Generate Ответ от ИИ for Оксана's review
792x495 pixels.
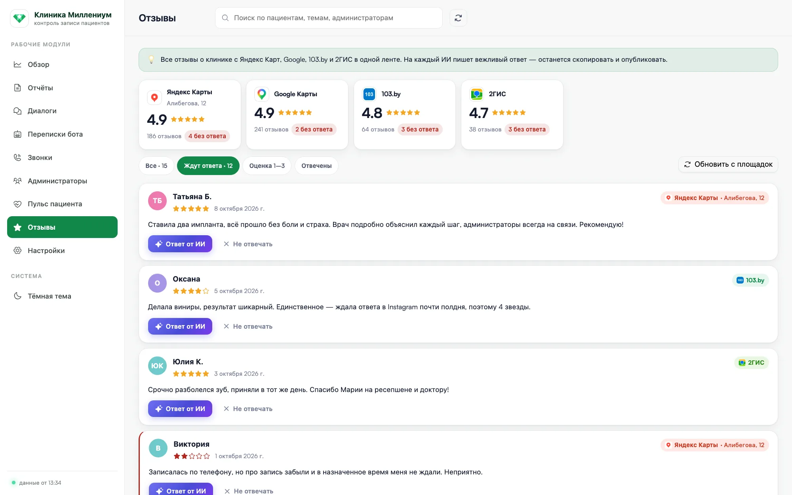pos(180,326)
